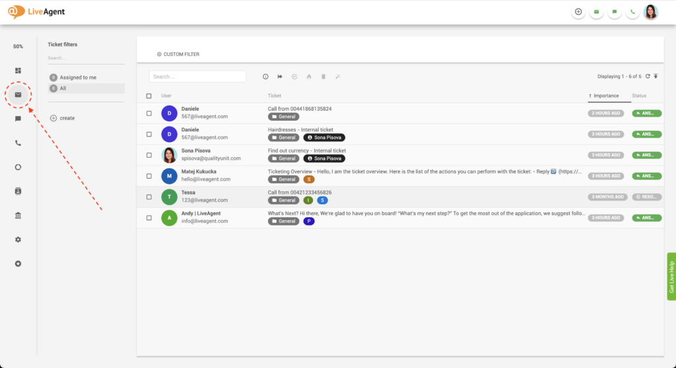The width and height of the screenshot is (676, 368).
Task: Sort tickets by the Importance column
Action: coord(606,96)
